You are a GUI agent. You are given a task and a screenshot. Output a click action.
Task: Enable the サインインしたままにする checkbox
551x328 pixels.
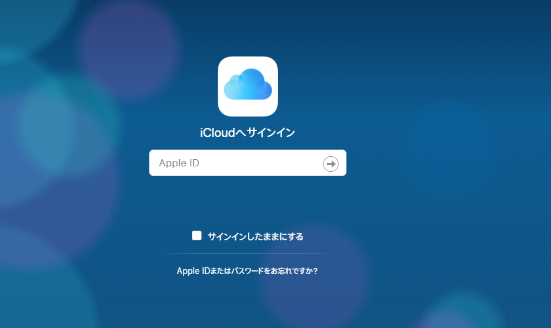pyautogui.click(x=197, y=235)
